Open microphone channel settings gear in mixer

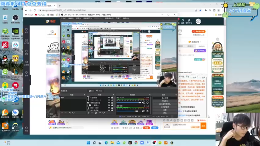148,103
